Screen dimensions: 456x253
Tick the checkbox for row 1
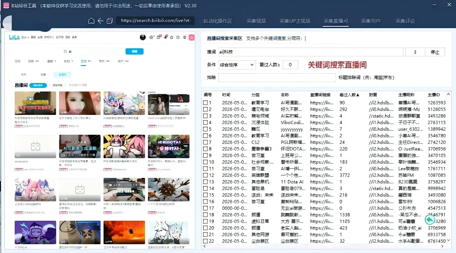(206, 103)
